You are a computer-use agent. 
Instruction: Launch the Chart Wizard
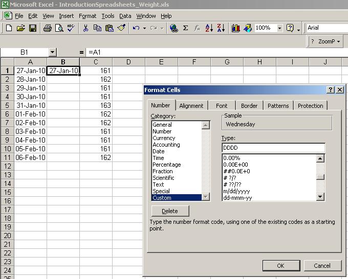coord(235,28)
